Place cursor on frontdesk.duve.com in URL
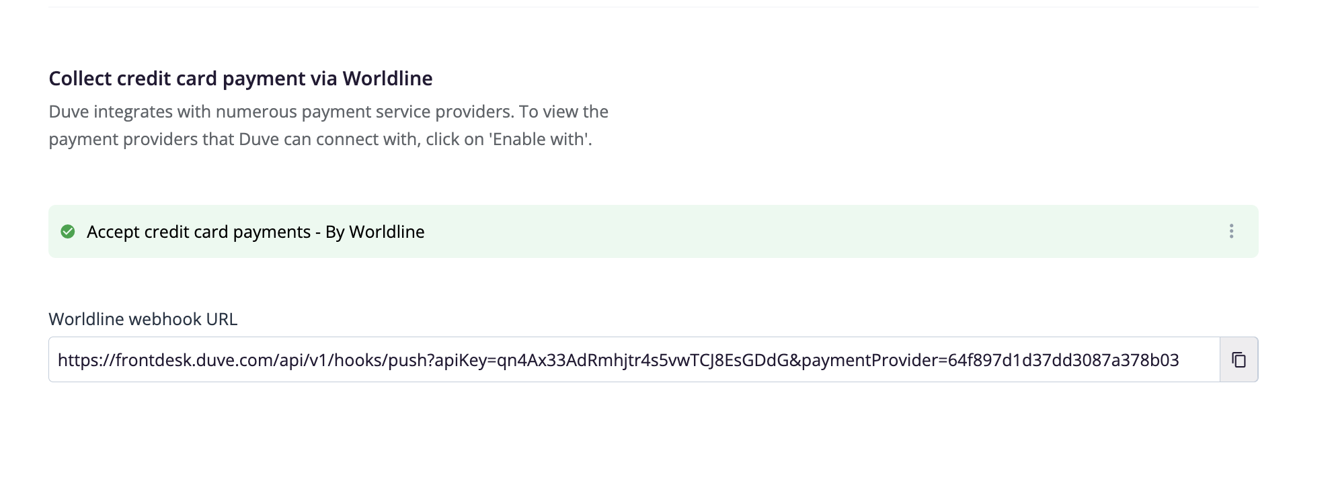The image size is (1334, 481). [x=189, y=361]
